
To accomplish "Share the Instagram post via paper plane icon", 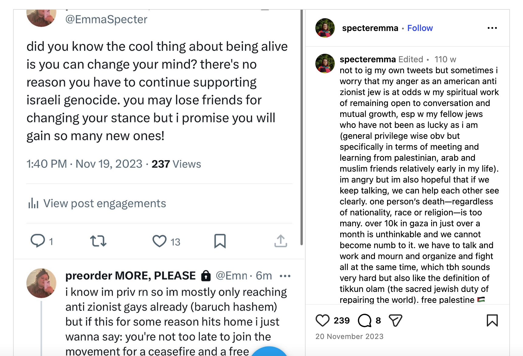I will [396, 320].
